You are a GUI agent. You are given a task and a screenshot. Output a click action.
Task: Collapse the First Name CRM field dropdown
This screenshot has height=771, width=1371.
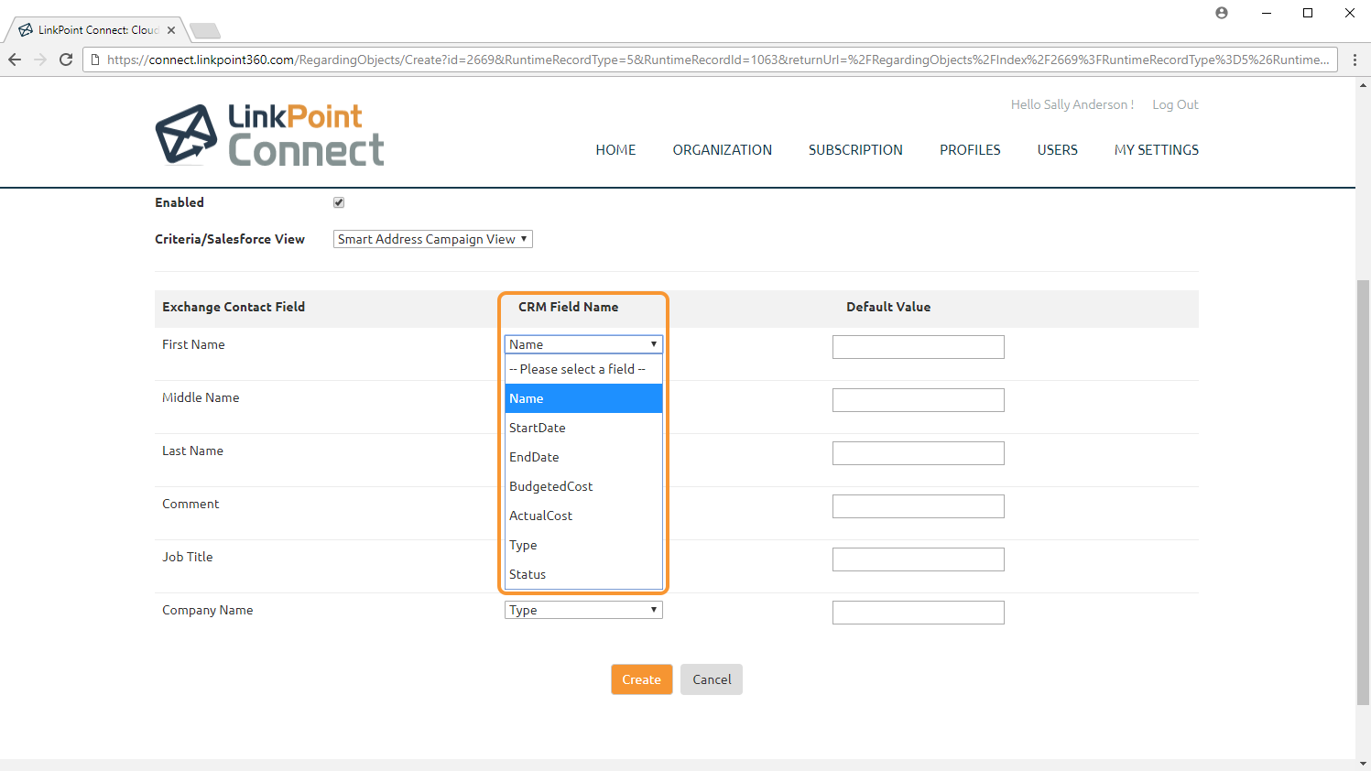tap(583, 344)
